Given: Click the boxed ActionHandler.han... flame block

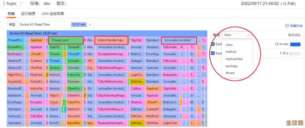Looking at the screenshot, I should (x=111, y=40).
